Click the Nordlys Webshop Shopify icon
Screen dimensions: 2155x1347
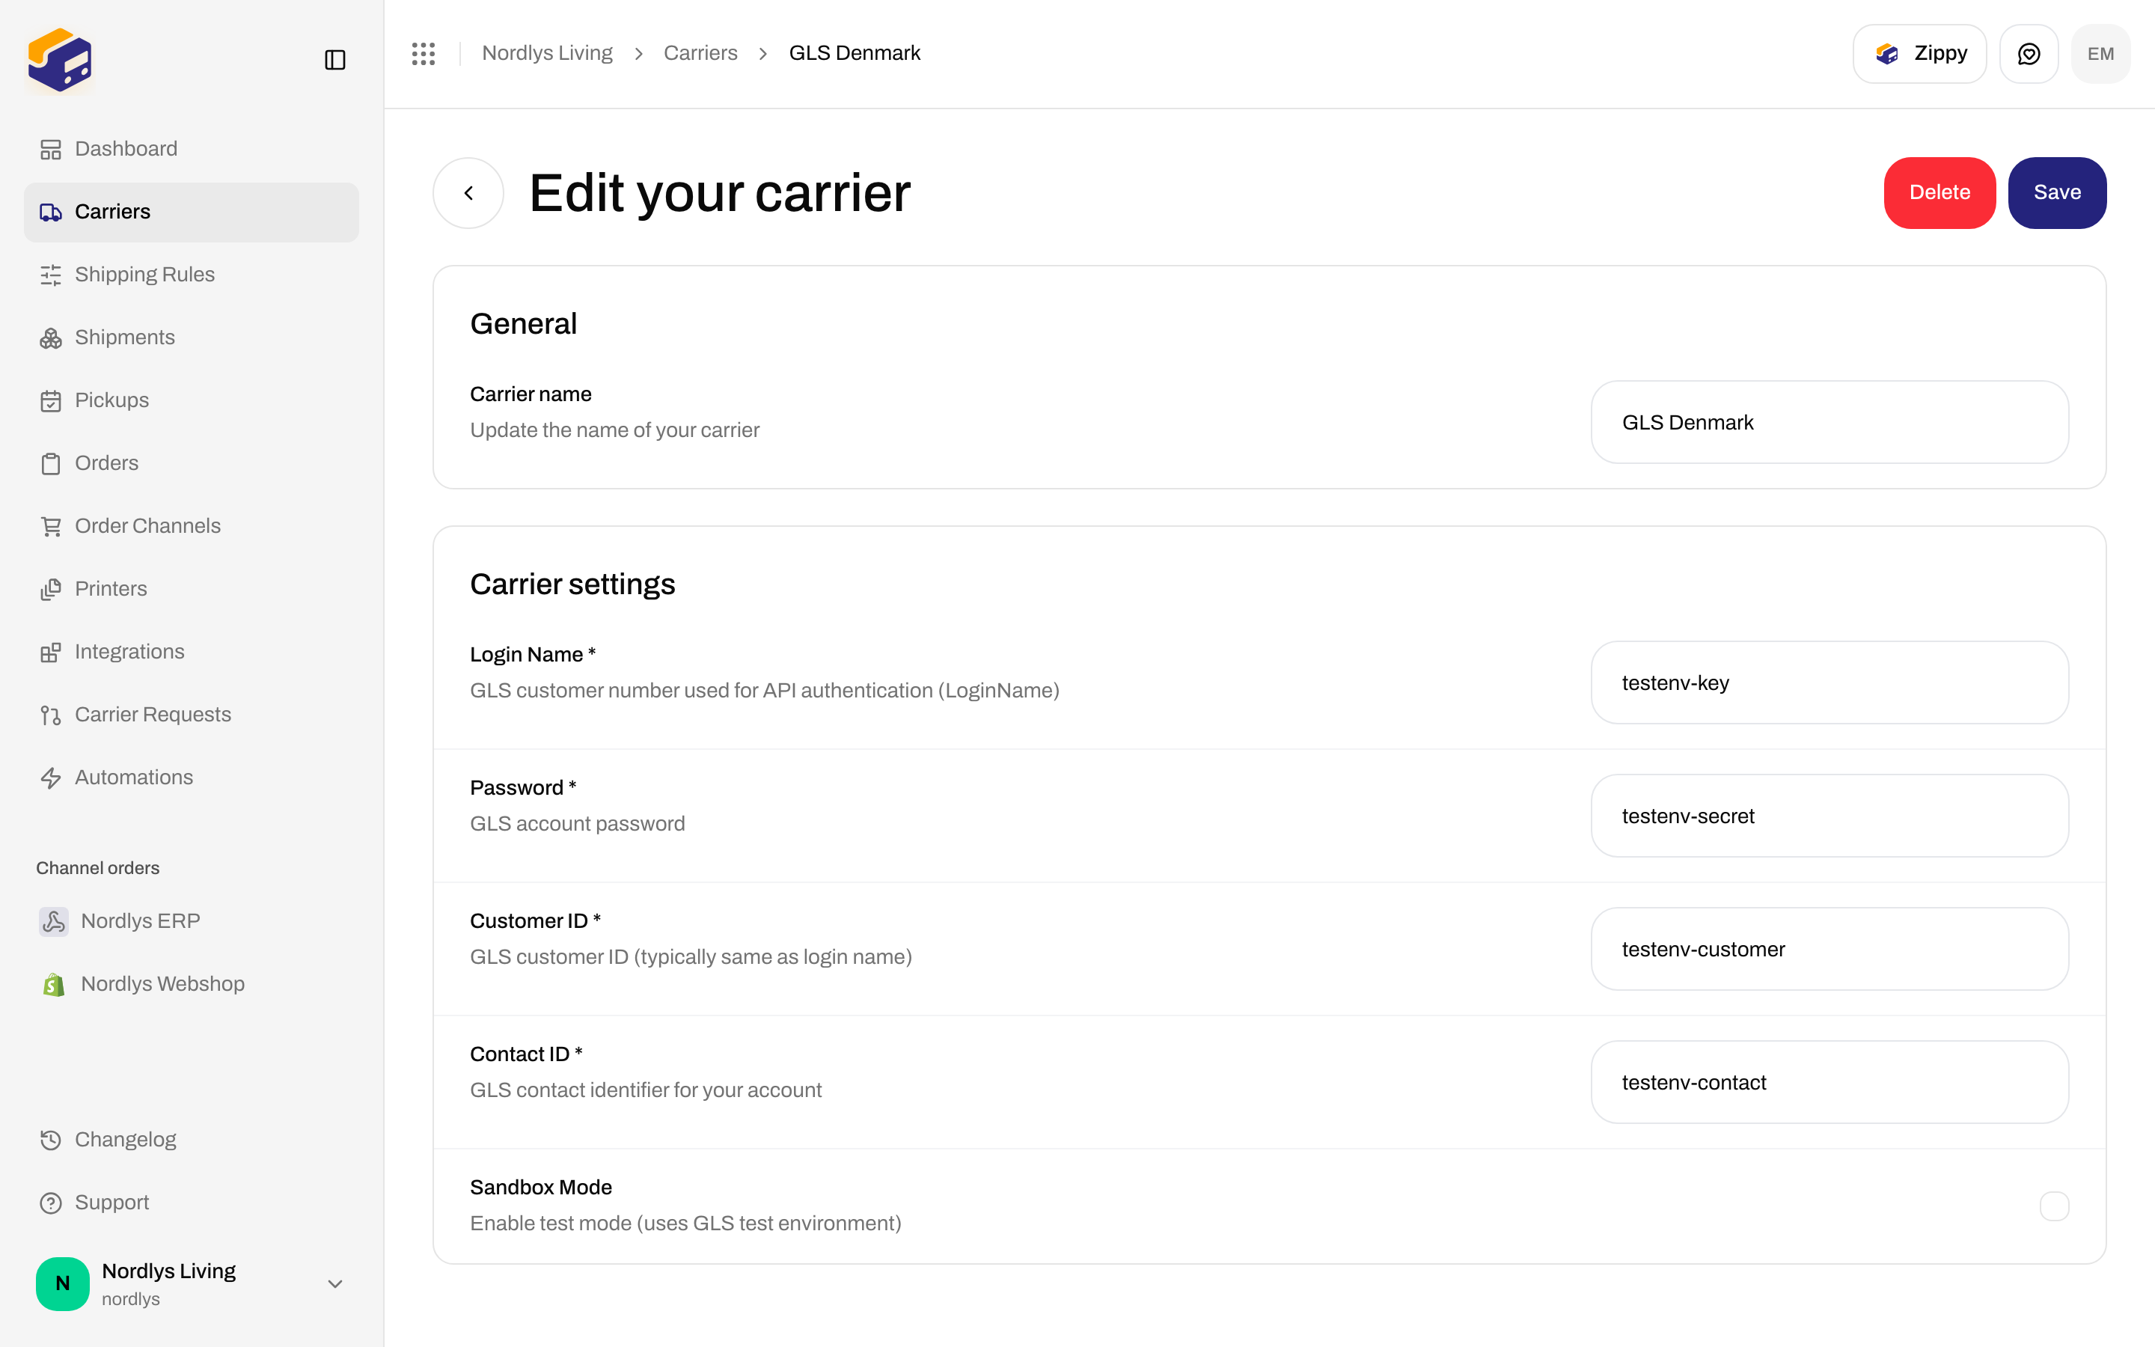point(53,983)
